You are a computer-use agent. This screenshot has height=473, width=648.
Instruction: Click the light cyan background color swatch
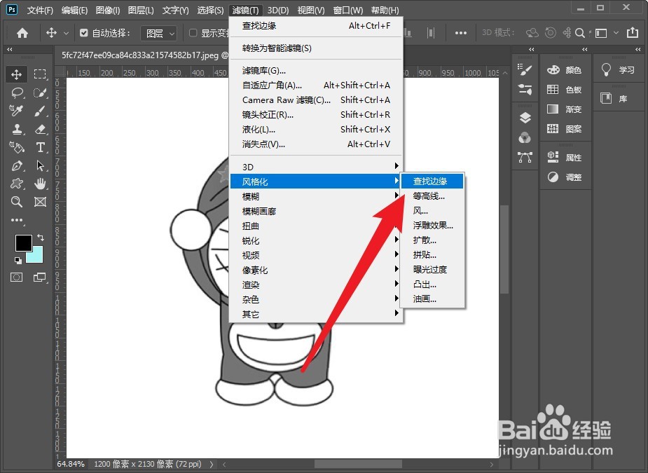[x=36, y=256]
